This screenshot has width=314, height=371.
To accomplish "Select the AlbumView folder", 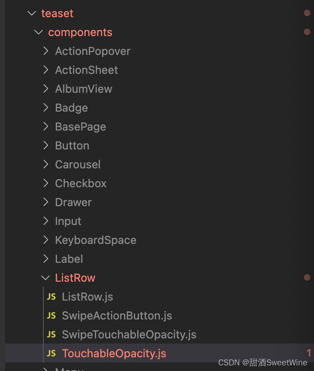I will pos(84,89).
